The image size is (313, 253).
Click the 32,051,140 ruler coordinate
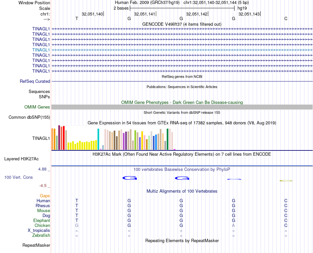92,14
